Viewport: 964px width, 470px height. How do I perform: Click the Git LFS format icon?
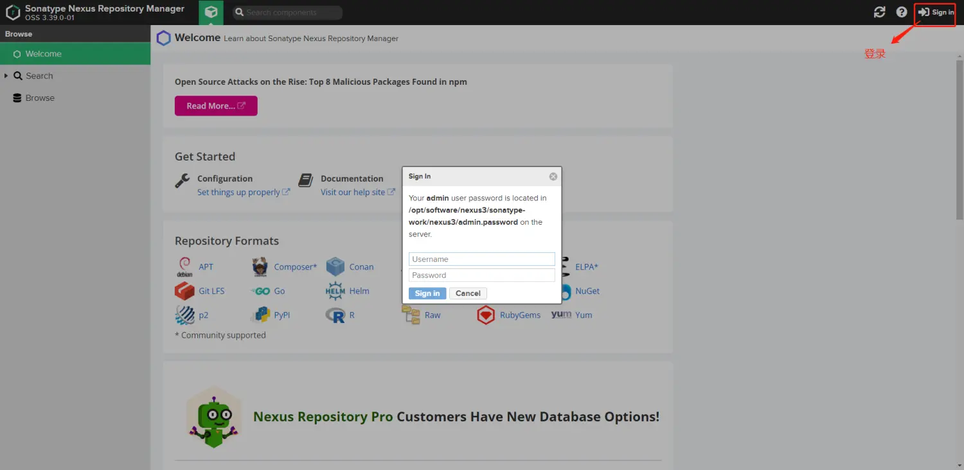pos(184,291)
